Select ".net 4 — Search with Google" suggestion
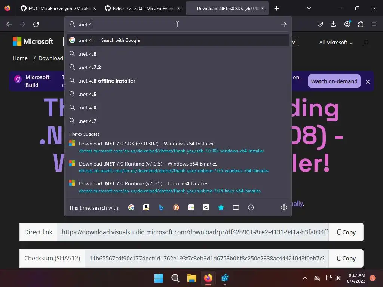 [x=178, y=40]
